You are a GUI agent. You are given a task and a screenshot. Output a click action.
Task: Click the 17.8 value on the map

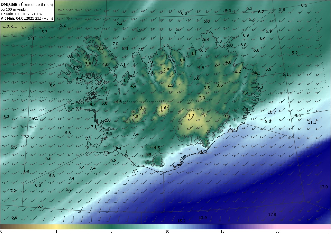click(x=272, y=215)
